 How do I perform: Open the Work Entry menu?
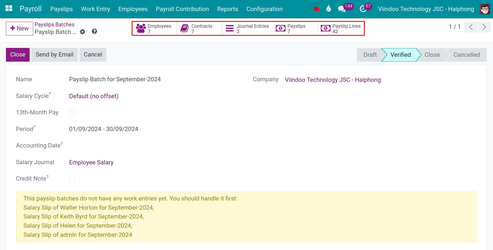[95, 9]
